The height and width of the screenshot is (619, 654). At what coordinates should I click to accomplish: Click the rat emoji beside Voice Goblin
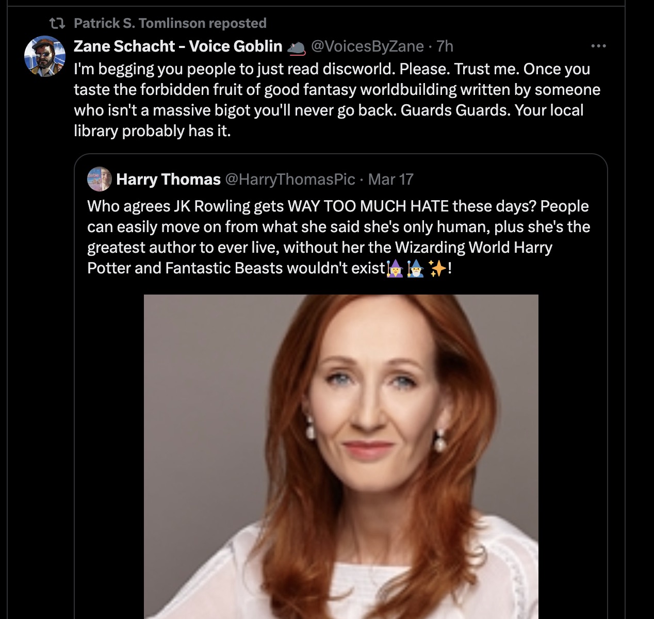pyautogui.click(x=296, y=47)
